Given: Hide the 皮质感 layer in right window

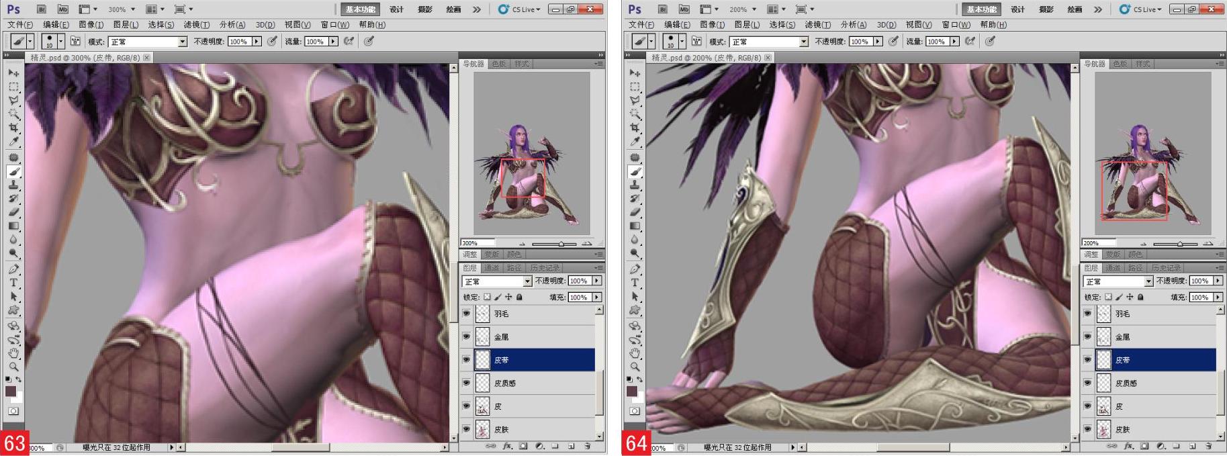Looking at the screenshot, I should [1087, 383].
